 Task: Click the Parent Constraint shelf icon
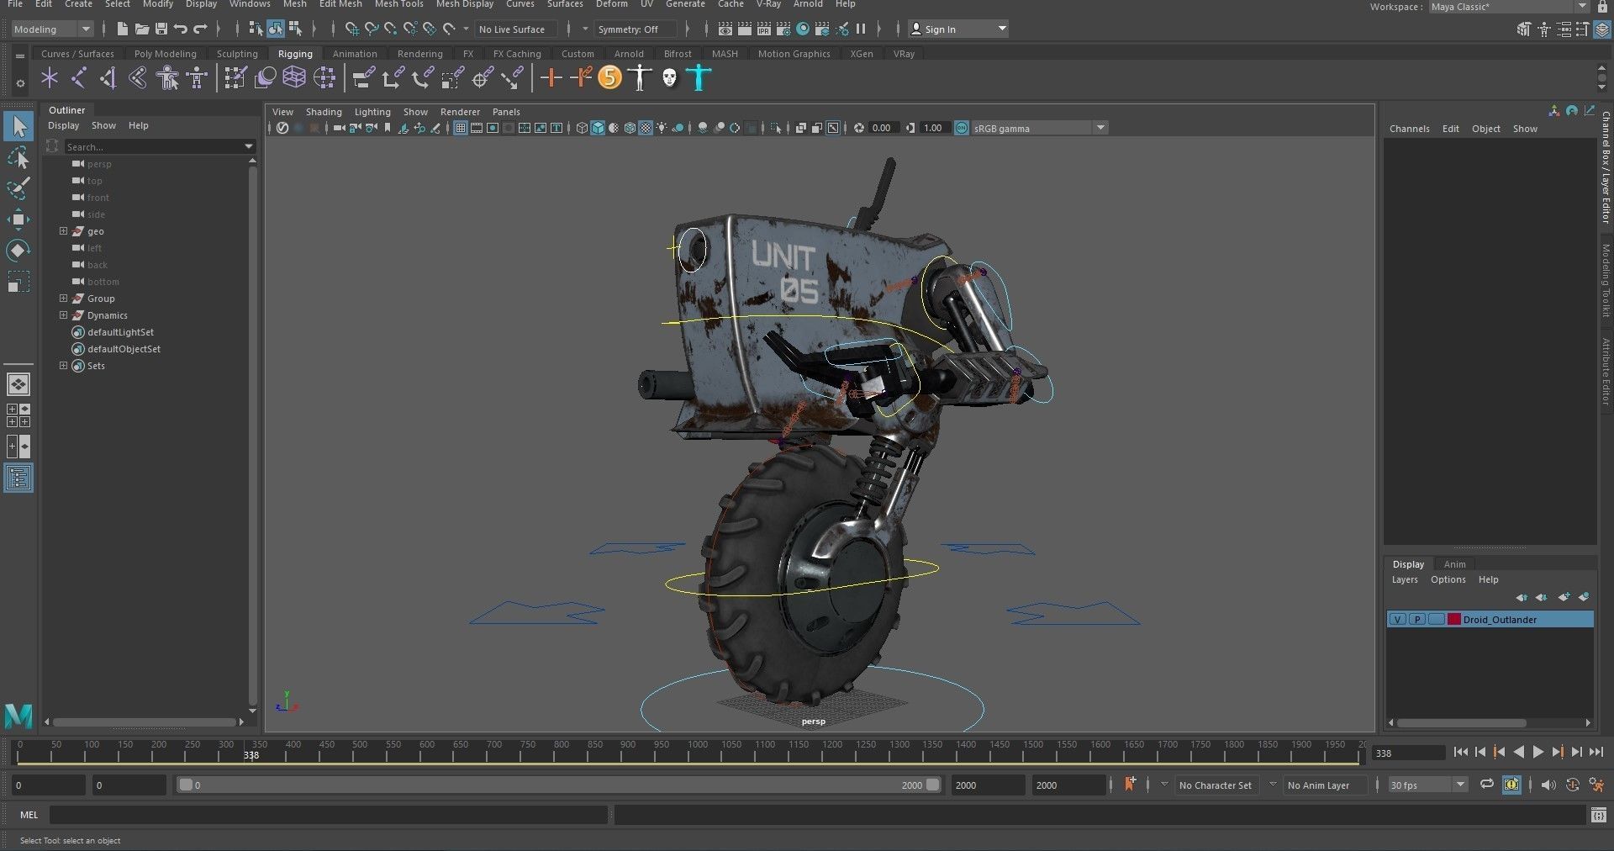[x=363, y=78]
